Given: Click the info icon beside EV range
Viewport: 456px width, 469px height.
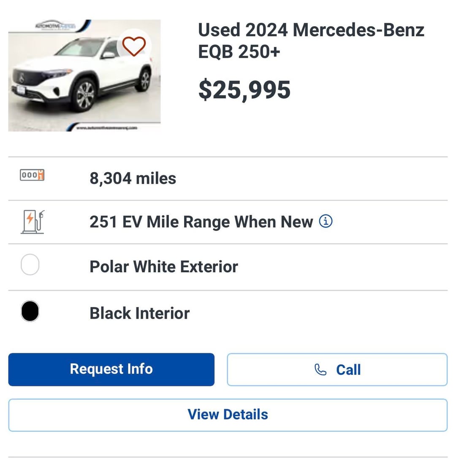Looking at the screenshot, I should coord(326,221).
